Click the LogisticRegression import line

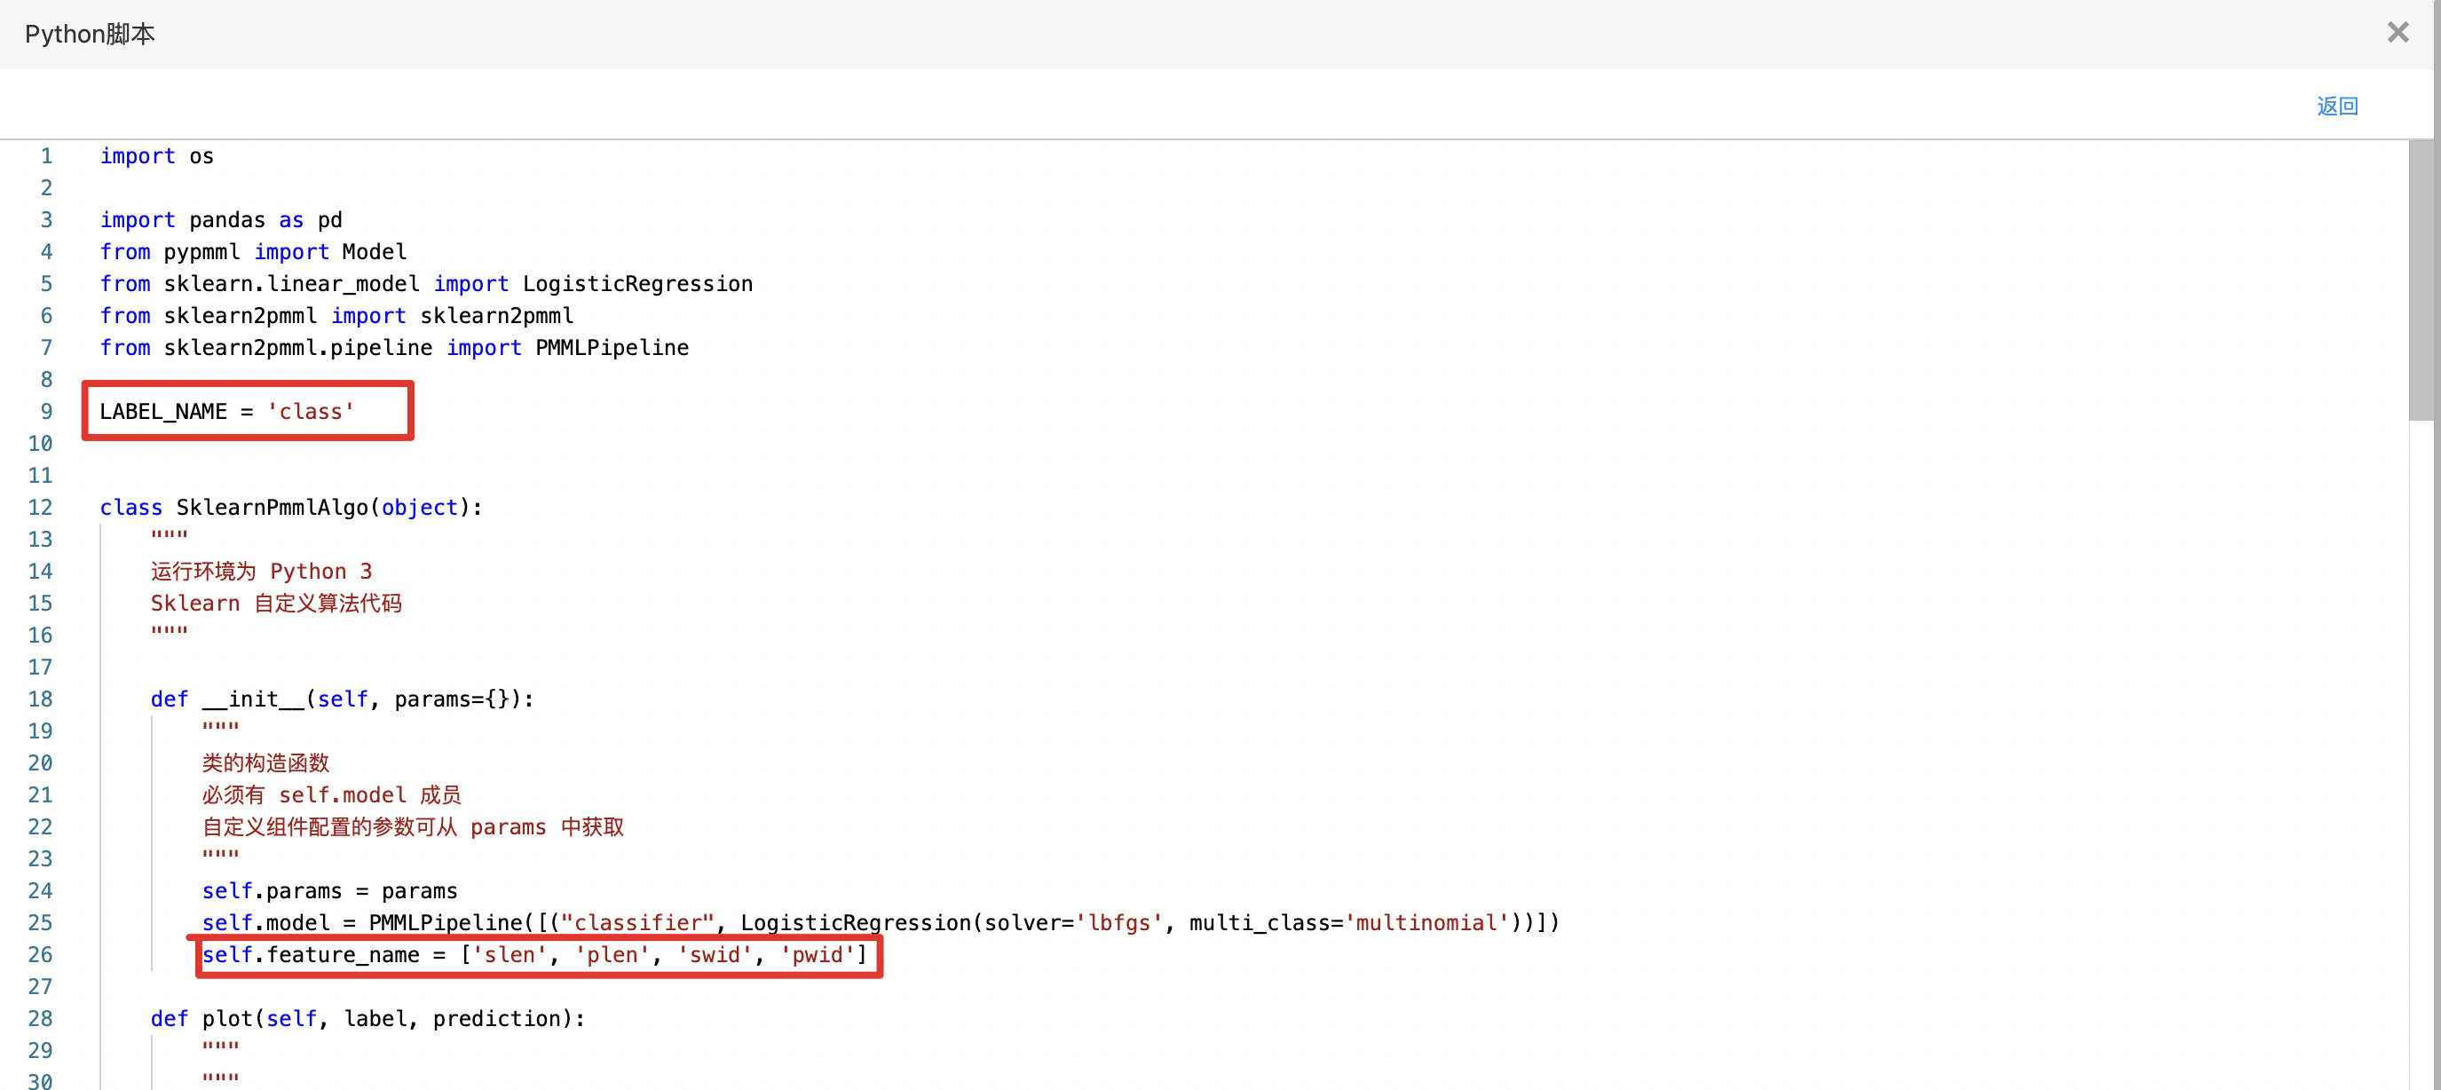(x=426, y=283)
